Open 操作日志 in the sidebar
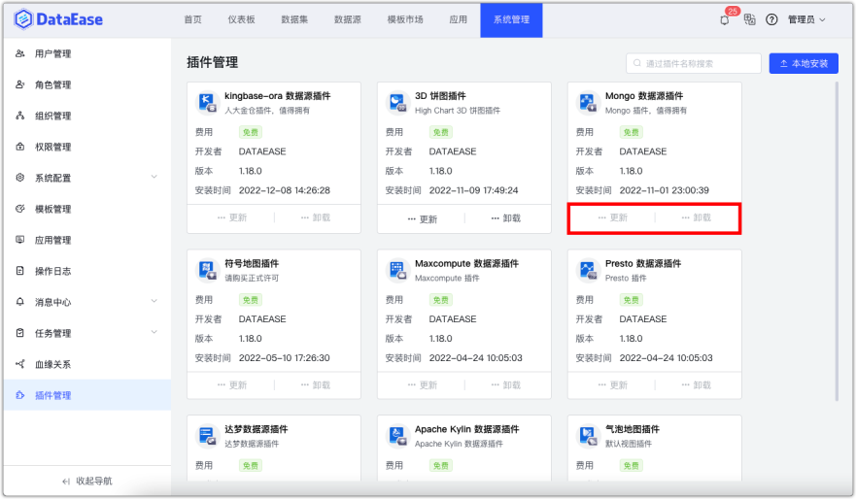The image size is (856, 499). [x=87, y=271]
